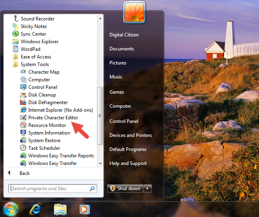
Task: Open the Windows Explorer taskbar icon
Action: click(x=60, y=209)
